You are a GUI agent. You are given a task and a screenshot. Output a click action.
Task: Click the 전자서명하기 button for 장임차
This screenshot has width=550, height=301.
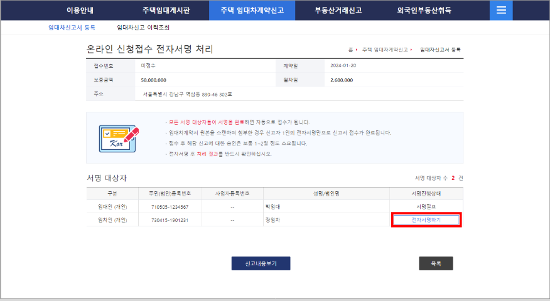(426, 219)
